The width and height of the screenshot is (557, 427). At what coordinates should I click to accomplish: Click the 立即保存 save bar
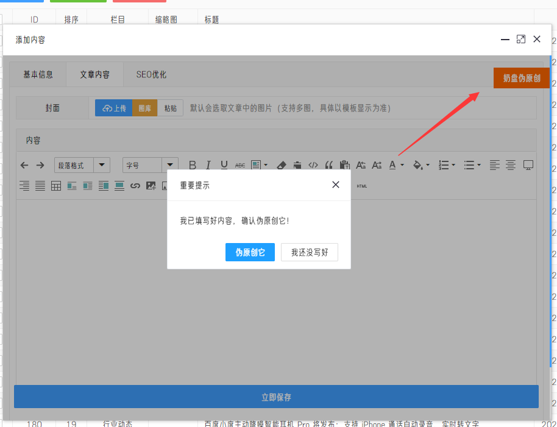[x=277, y=397]
